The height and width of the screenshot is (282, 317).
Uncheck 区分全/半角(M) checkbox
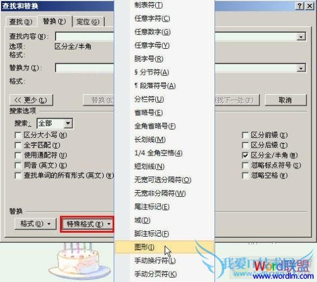(245, 155)
